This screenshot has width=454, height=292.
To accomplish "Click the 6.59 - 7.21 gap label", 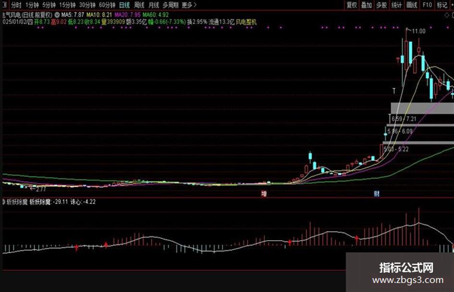I will [x=404, y=119].
